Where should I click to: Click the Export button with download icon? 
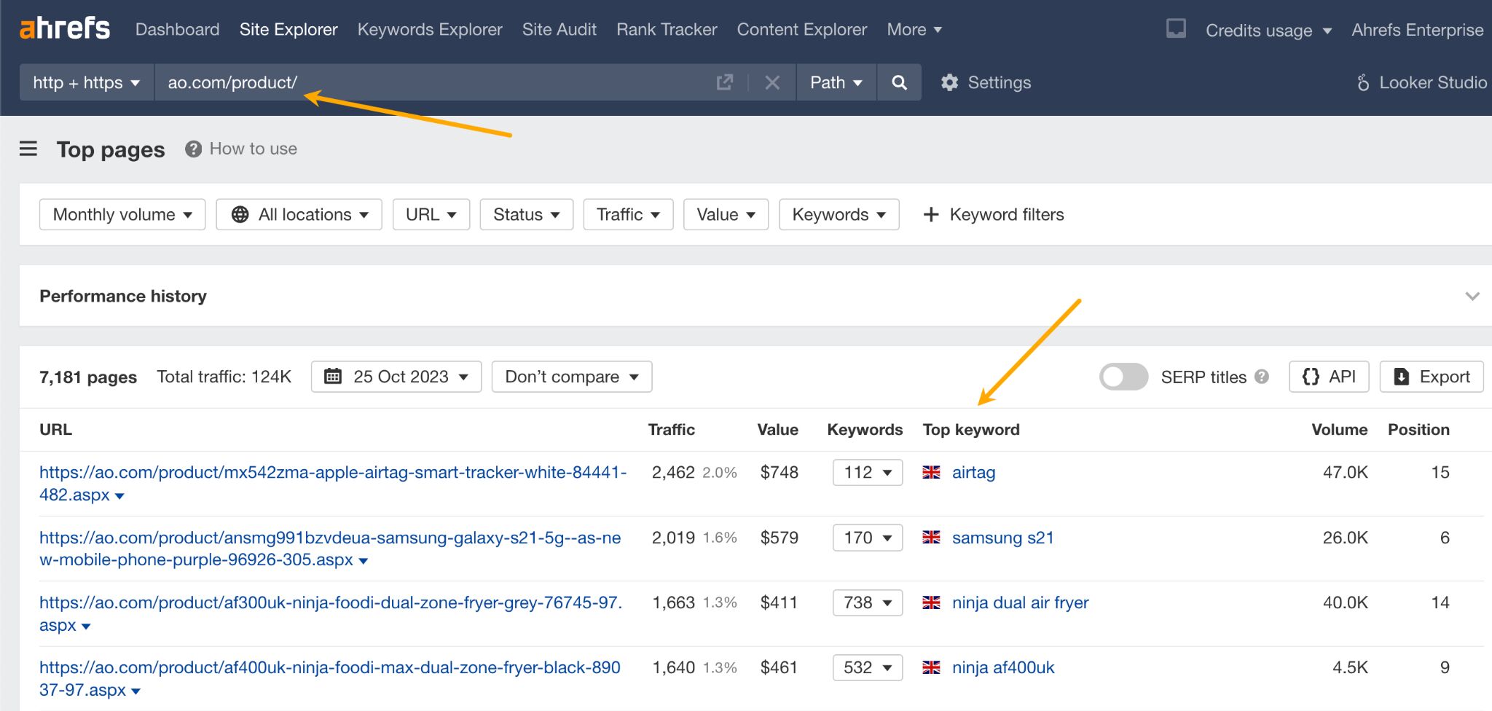click(x=1431, y=377)
